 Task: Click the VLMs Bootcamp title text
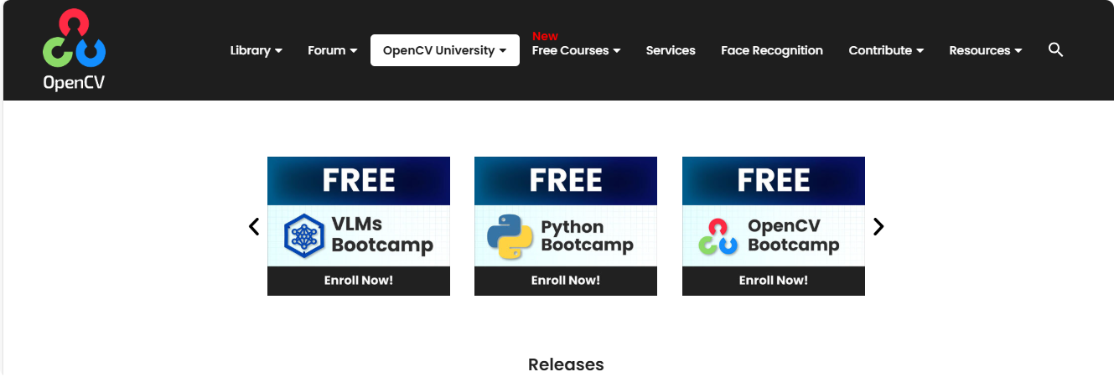coord(382,235)
